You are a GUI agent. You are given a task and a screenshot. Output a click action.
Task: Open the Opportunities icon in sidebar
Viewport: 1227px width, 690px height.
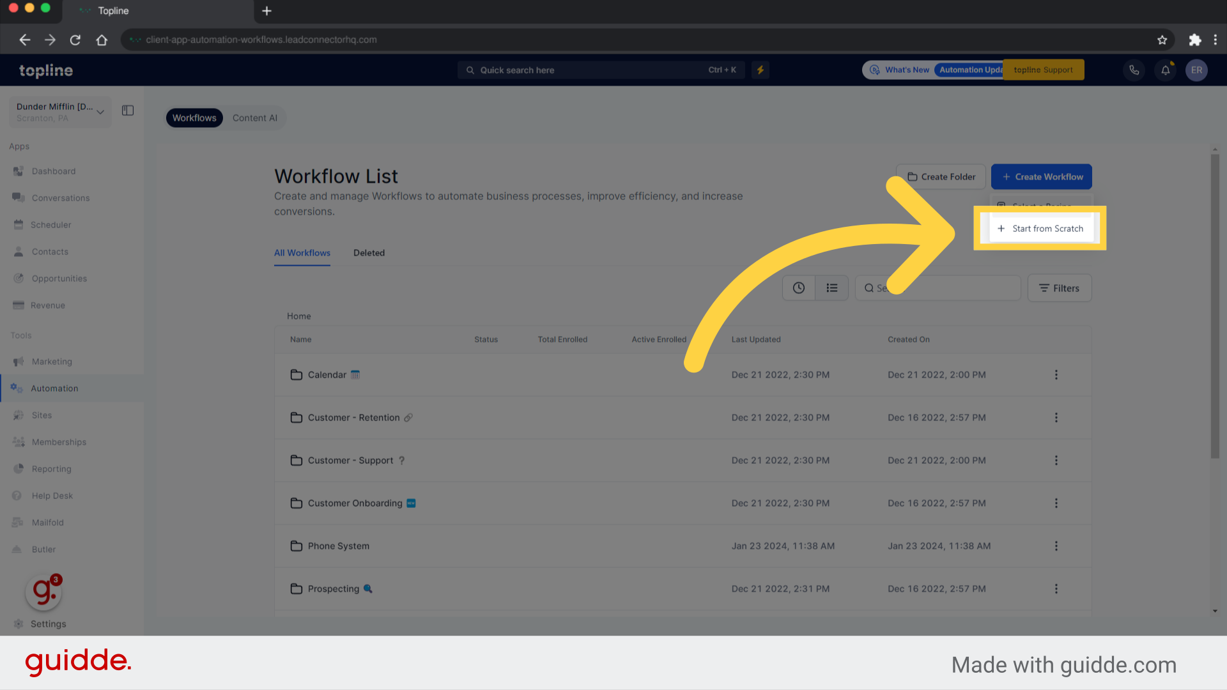(x=19, y=277)
